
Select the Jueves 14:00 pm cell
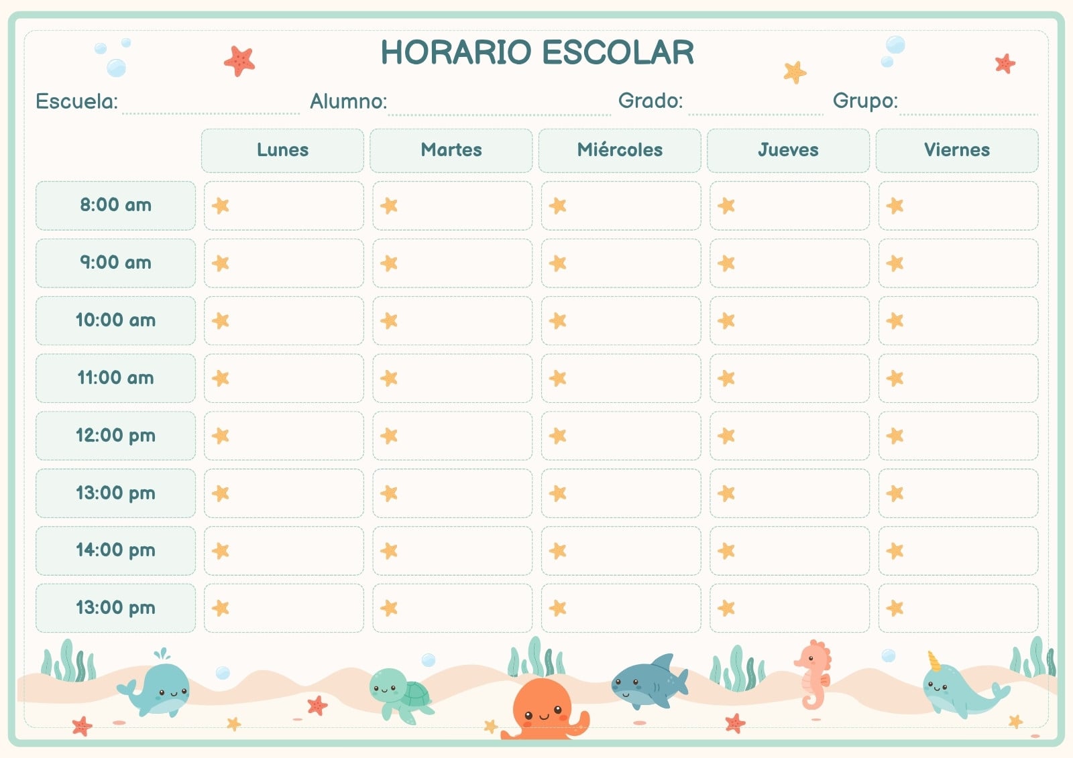pos(789,551)
